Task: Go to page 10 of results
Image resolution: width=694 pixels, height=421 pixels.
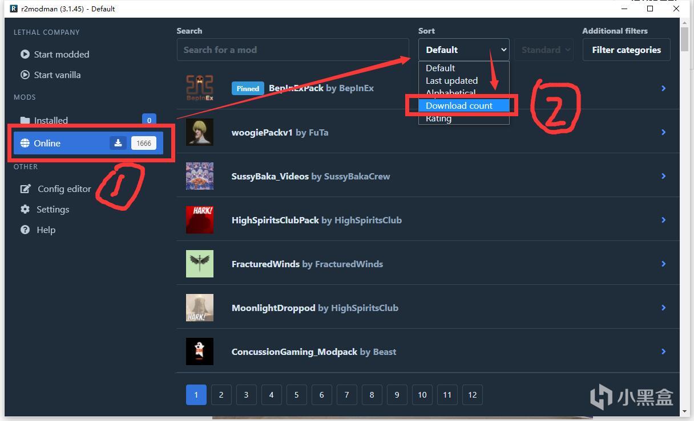Action: click(422, 394)
